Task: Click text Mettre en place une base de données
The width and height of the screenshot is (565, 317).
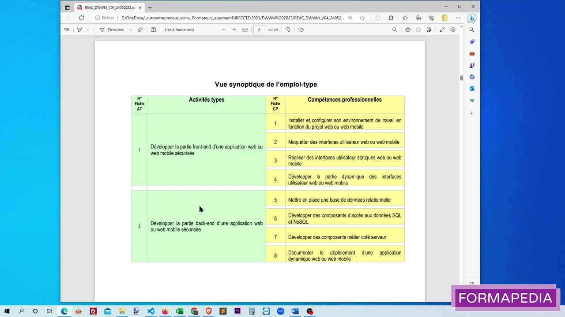Action: tap(339, 200)
